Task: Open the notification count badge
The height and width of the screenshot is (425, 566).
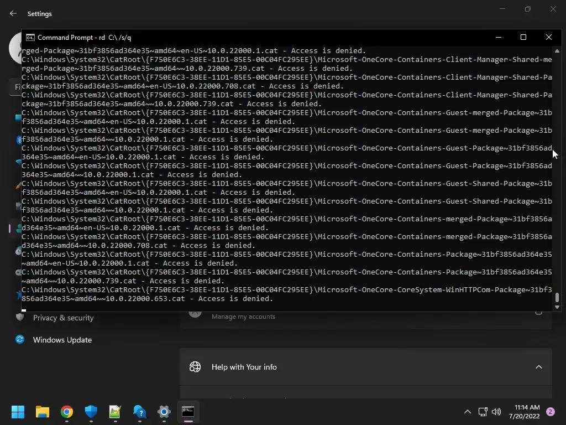Action: coord(551,412)
